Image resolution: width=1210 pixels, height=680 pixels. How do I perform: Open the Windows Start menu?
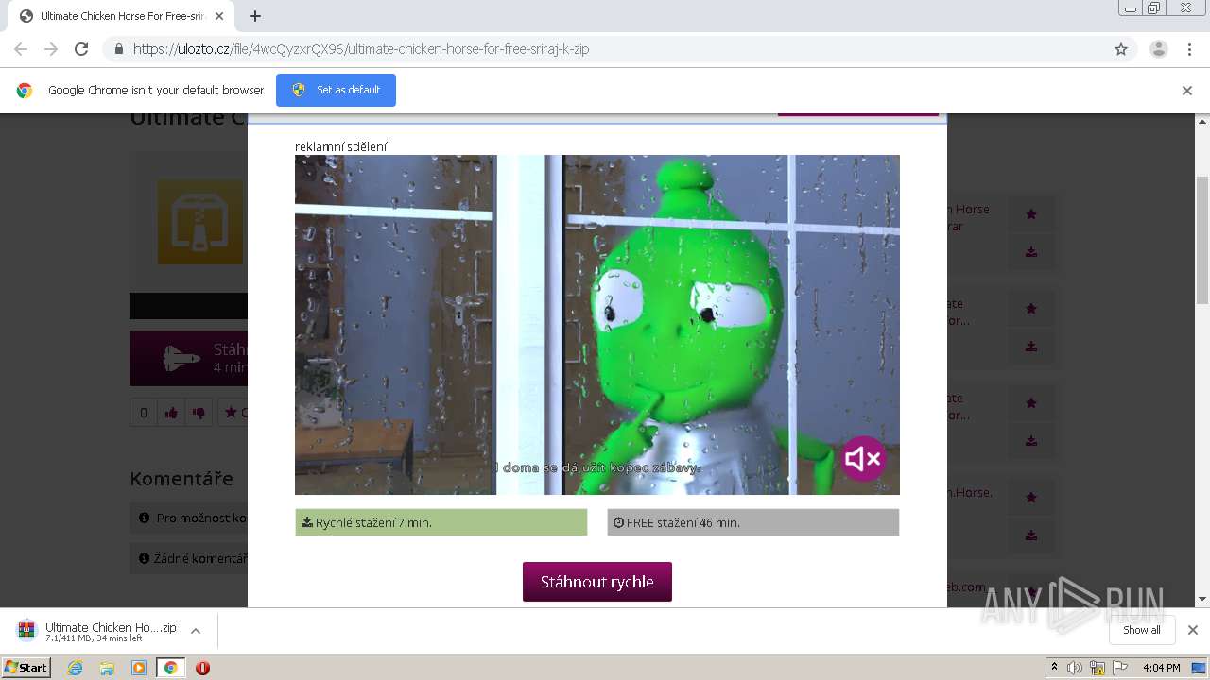(26, 668)
